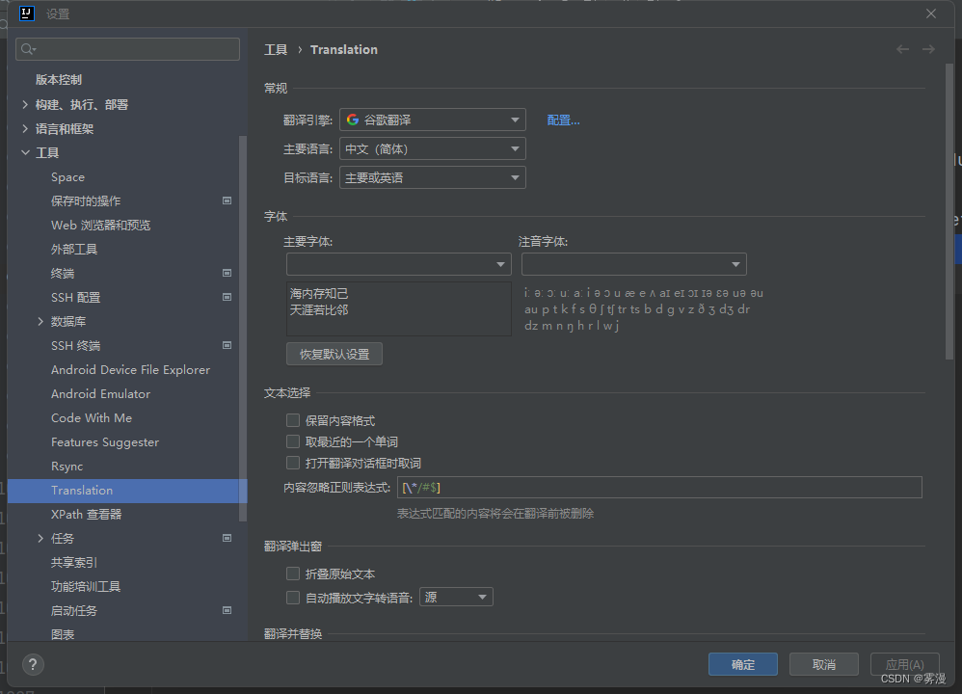The image size is (962, 694).
Task: Click the icon beside 启动任务
Action: point(227,610)
